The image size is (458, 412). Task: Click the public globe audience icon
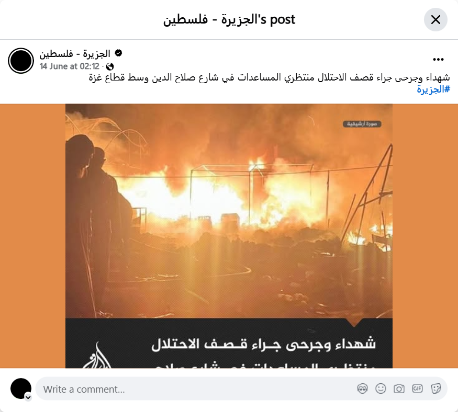tap(110, 67)
